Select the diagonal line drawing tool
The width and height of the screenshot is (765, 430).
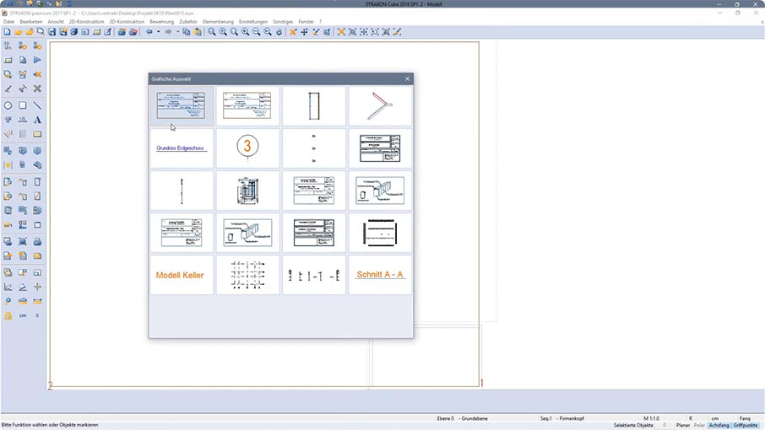click(x=37, y=105)
